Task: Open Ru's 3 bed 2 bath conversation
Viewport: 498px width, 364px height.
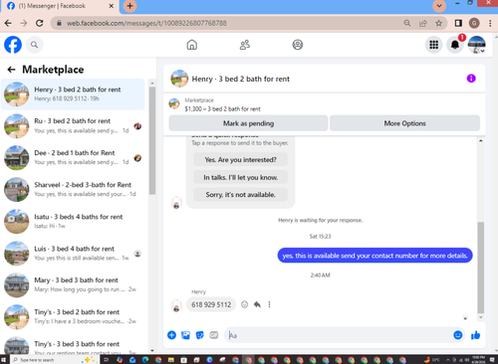Action: [x=73, y=126]
